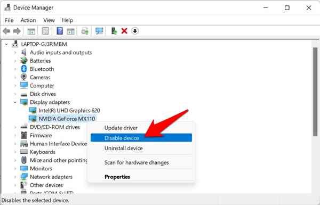320x205 pixels.
Task: Toggle the console tree pane icon
Action: 31,31
